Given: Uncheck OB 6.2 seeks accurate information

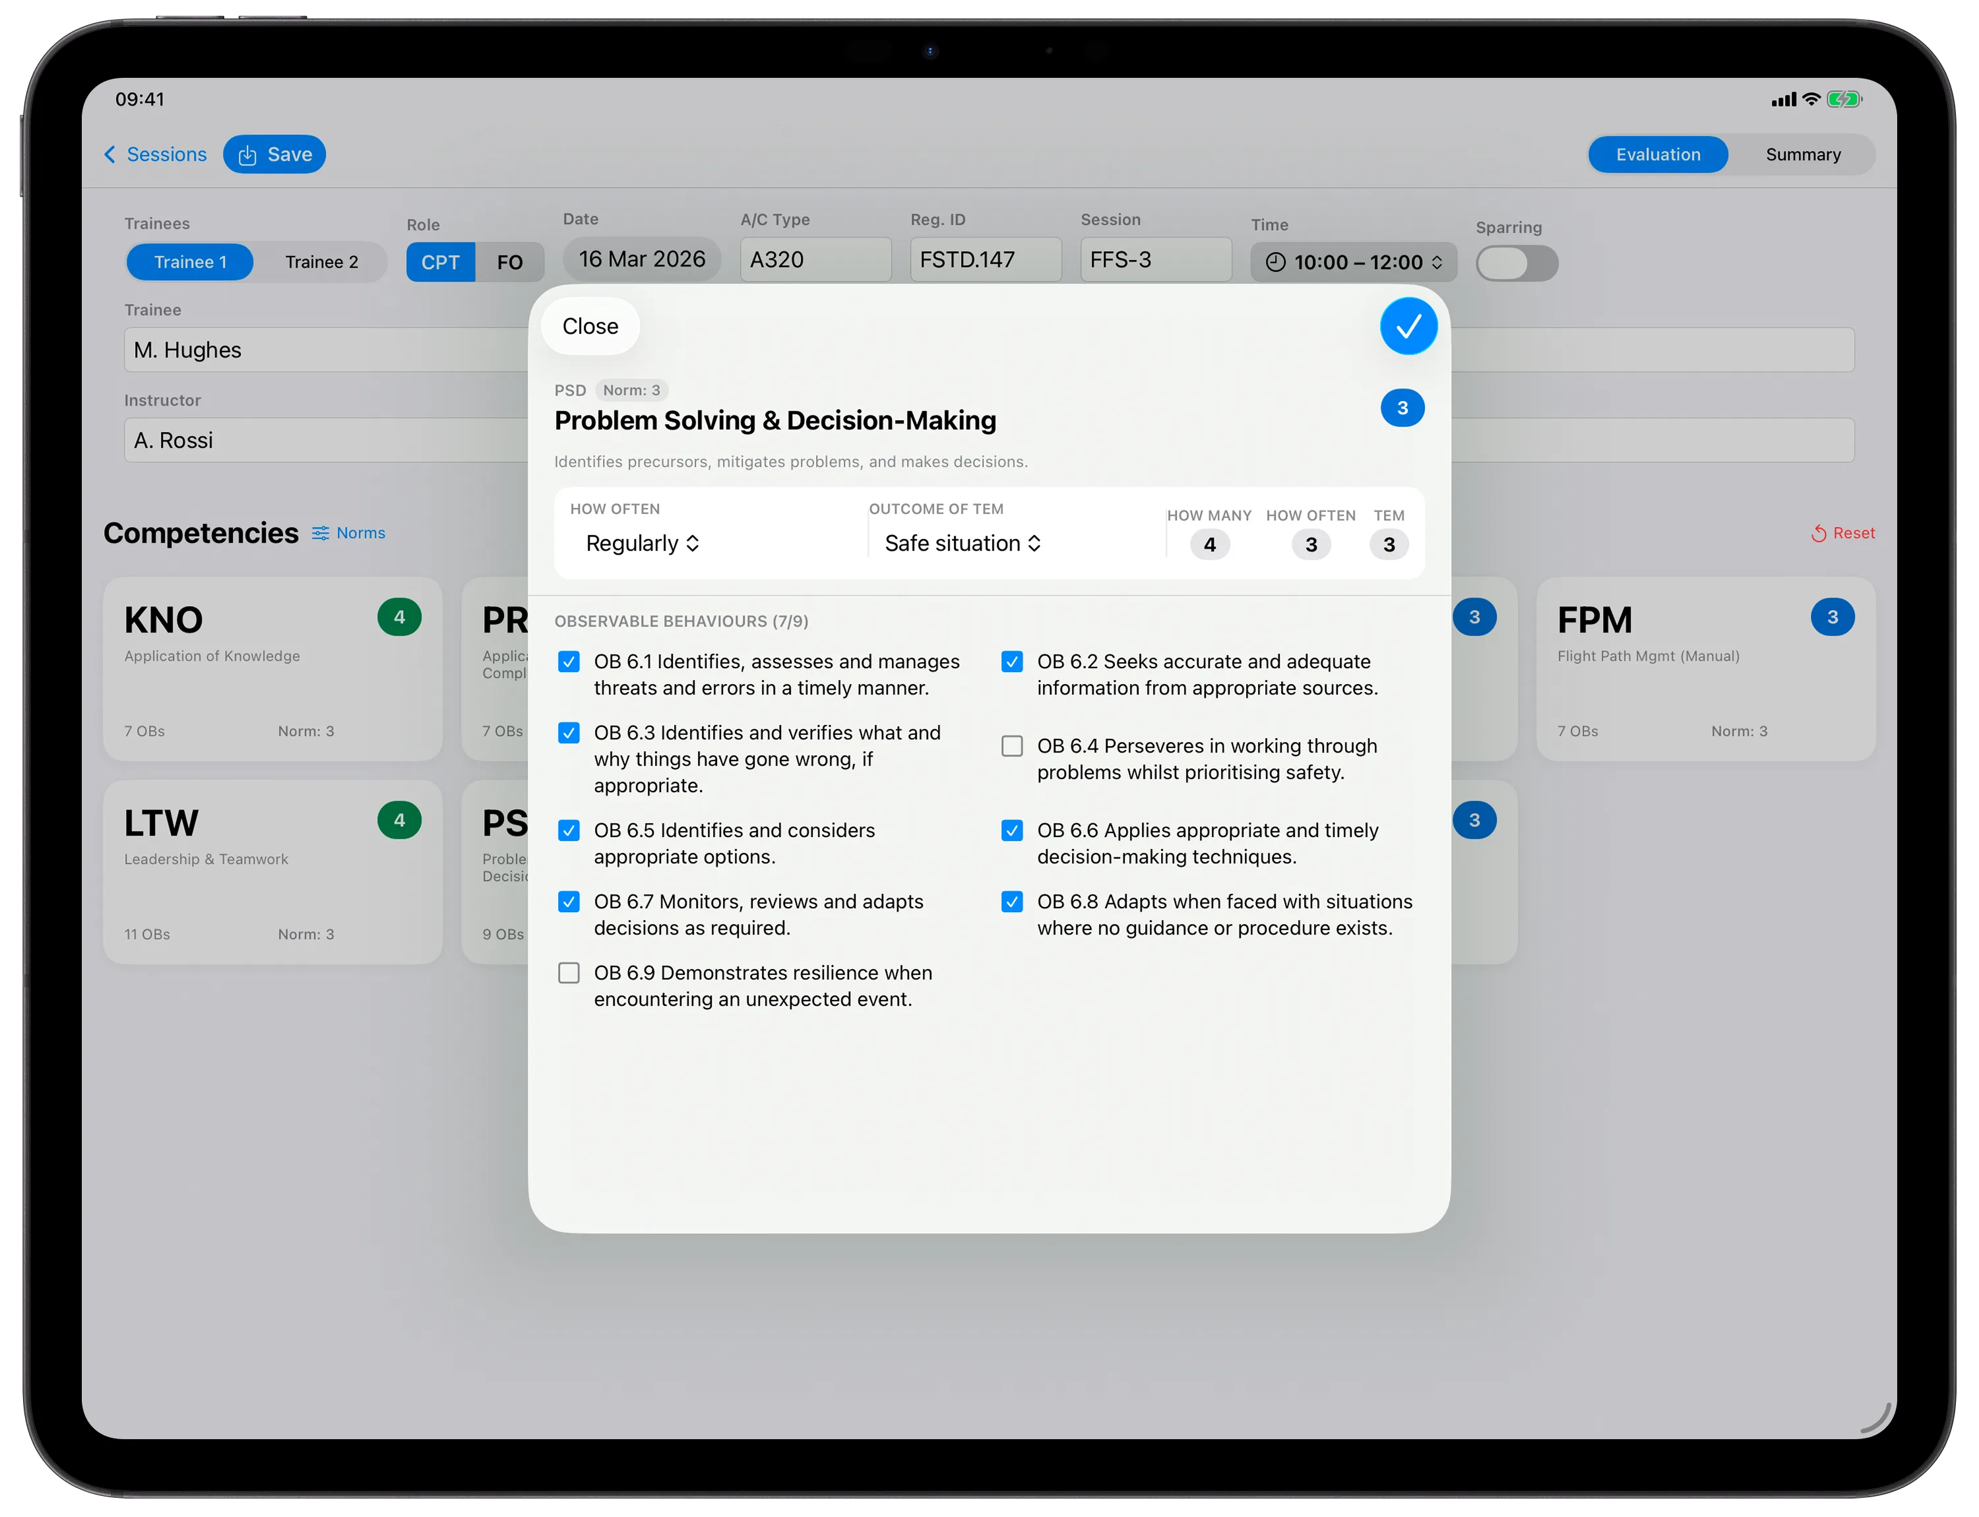Looking at the screenshot, I should (1012, 662).
